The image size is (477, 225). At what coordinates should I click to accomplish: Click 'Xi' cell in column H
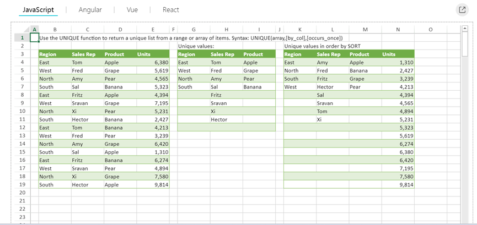(x=227, y=112)
